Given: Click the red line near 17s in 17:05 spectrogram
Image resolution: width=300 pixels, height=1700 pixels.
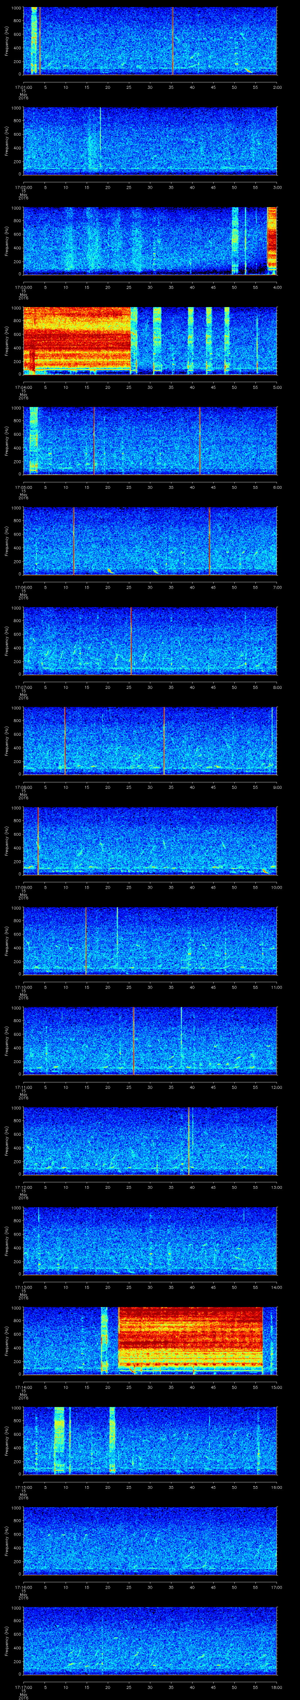Looking at the screenshot, I should tap(94, 441).
